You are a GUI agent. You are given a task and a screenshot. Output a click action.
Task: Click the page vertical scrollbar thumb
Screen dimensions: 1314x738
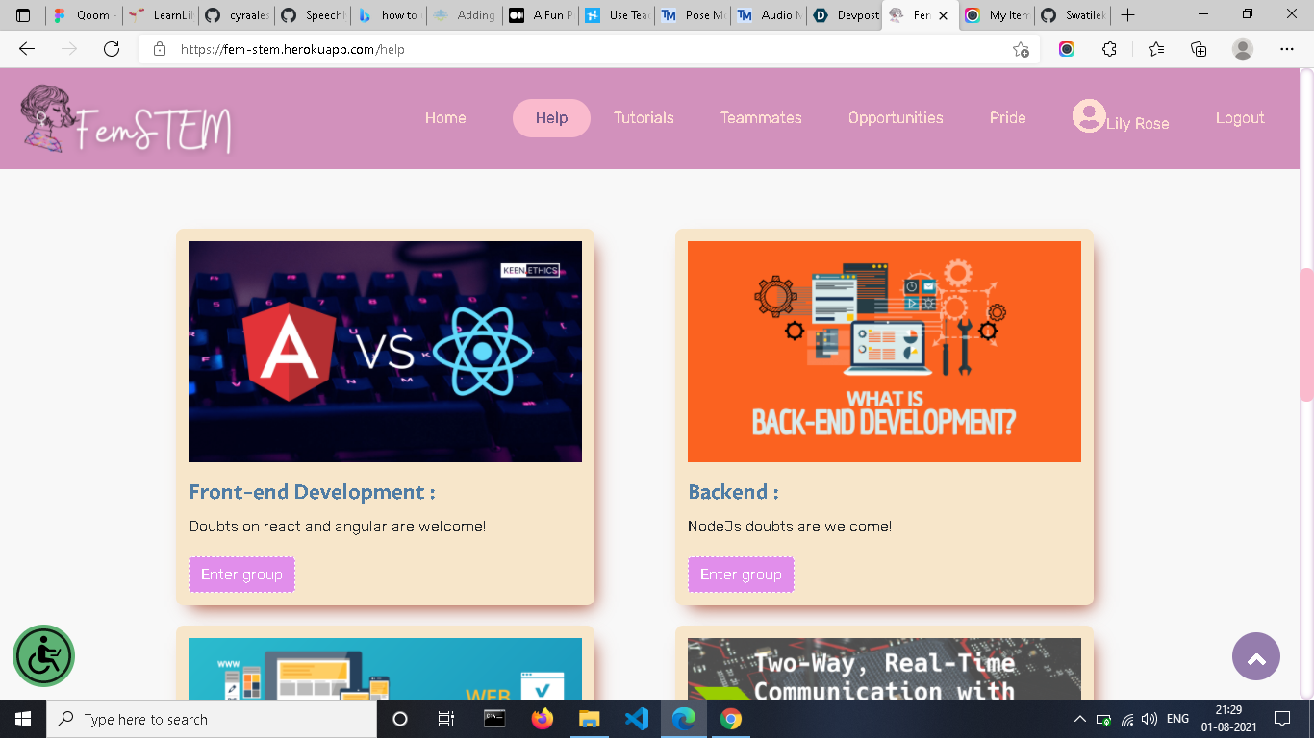coord(1306,333)
